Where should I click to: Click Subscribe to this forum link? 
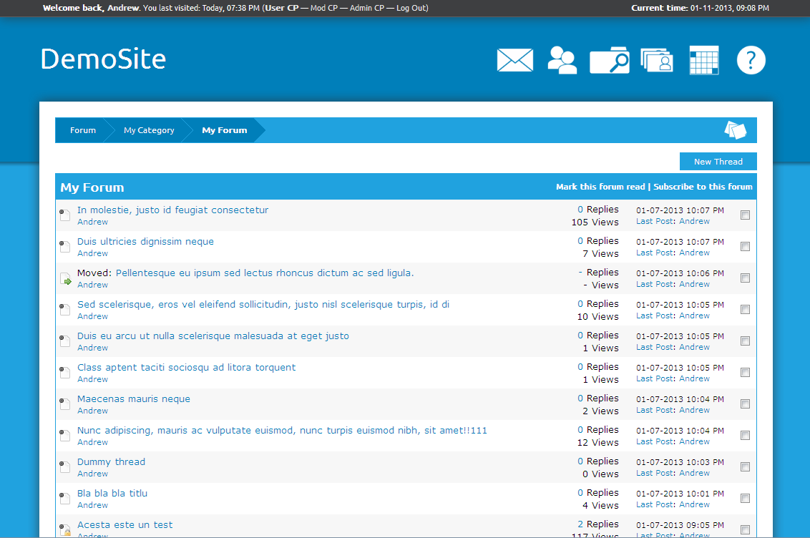703,187
